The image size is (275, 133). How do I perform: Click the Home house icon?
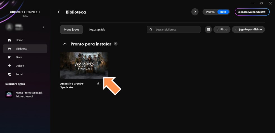tap(9, 40)
